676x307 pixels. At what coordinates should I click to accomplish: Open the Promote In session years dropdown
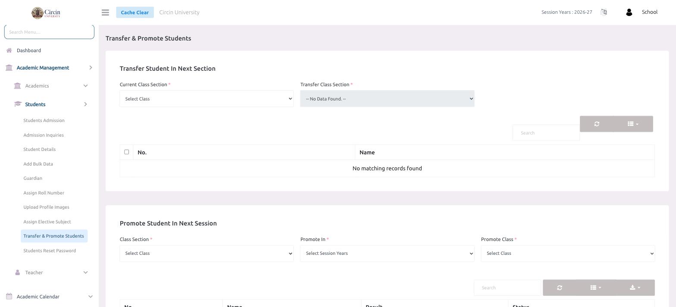(x=387, y=253)
